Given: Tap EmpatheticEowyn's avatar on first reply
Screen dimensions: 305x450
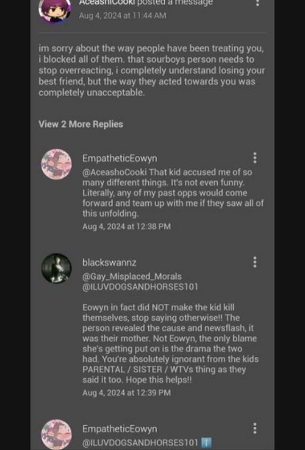Looking at the screenshot, I should coord(56,164).
